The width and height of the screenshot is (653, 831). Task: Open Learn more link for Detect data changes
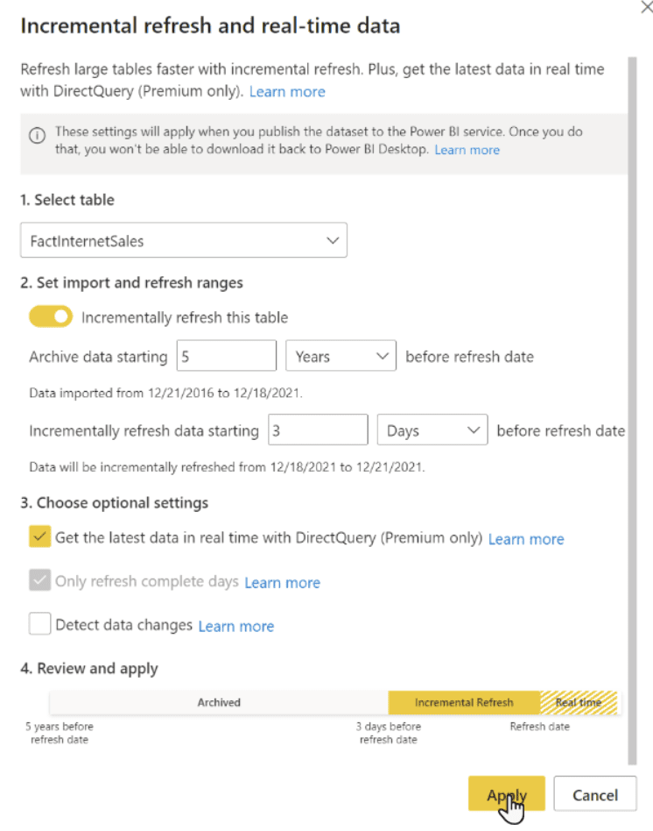tap(236, 626)
